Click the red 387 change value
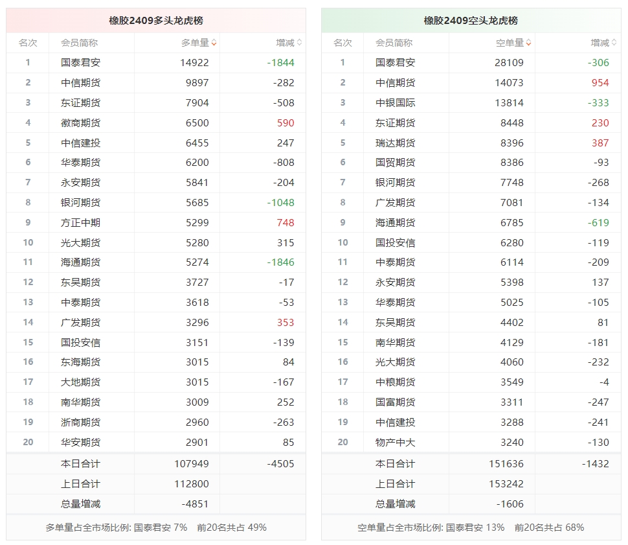The height and width of the screenshot is (545, 628). (600, 143)
